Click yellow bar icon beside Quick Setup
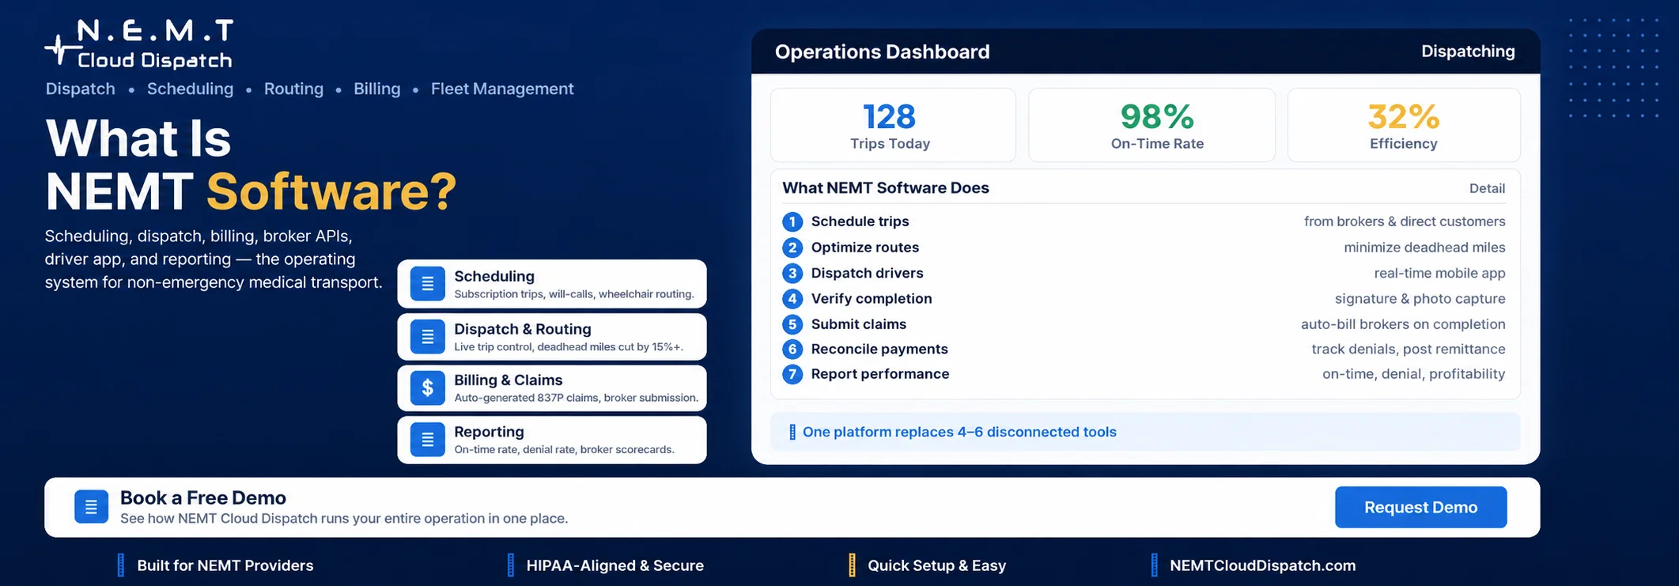Viewport: 1679px width, 586px height. click(x=852, y=565)
